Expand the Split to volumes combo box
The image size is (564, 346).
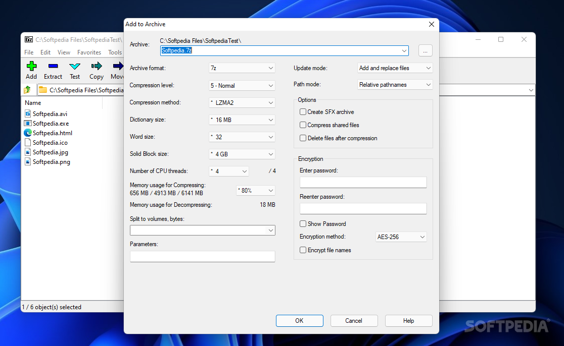(271, 230)
